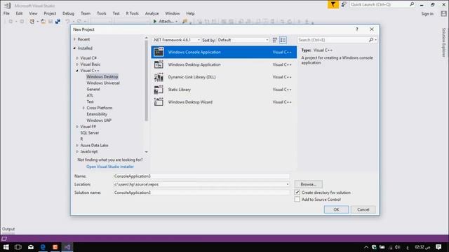Open the R Tools menu

pos(133,13)
